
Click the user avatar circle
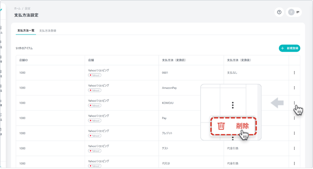pyautogui.click(x=291, y=12)
